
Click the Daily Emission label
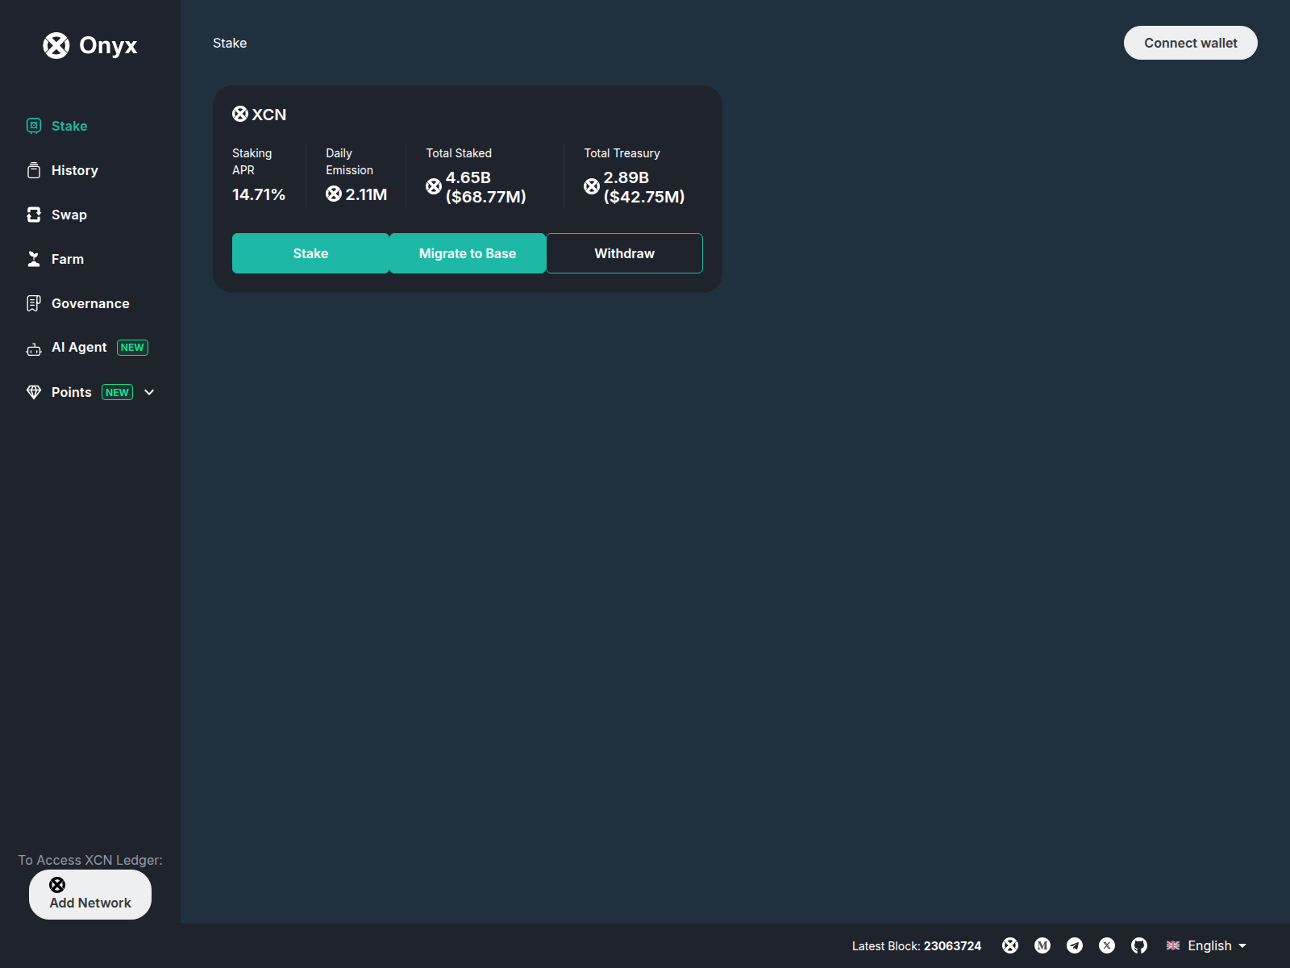tap(349, 161)
